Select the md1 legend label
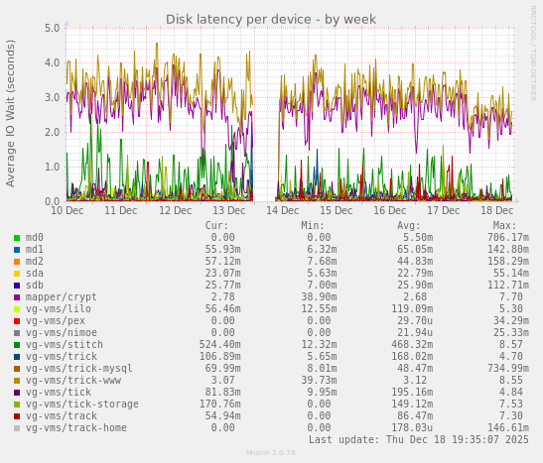The image size is (543, 463). pos(35,249)
